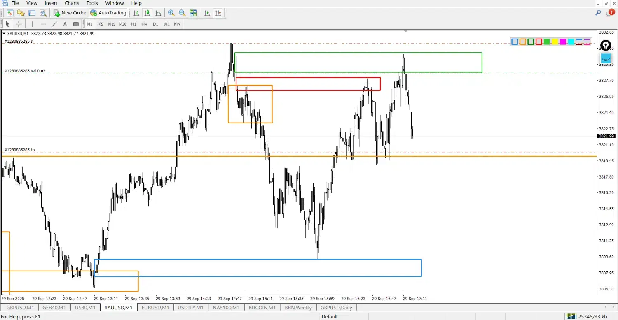618x320 pixels.
Task: Switch to the BITCOIN,M1 chart tab
Action: coord(262,308)
